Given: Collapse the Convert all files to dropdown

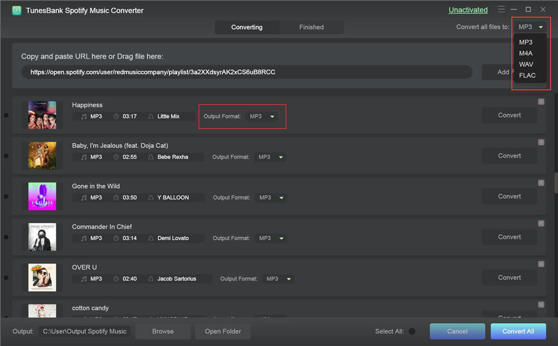Looking at the screenshot, I should coord(530,27).
